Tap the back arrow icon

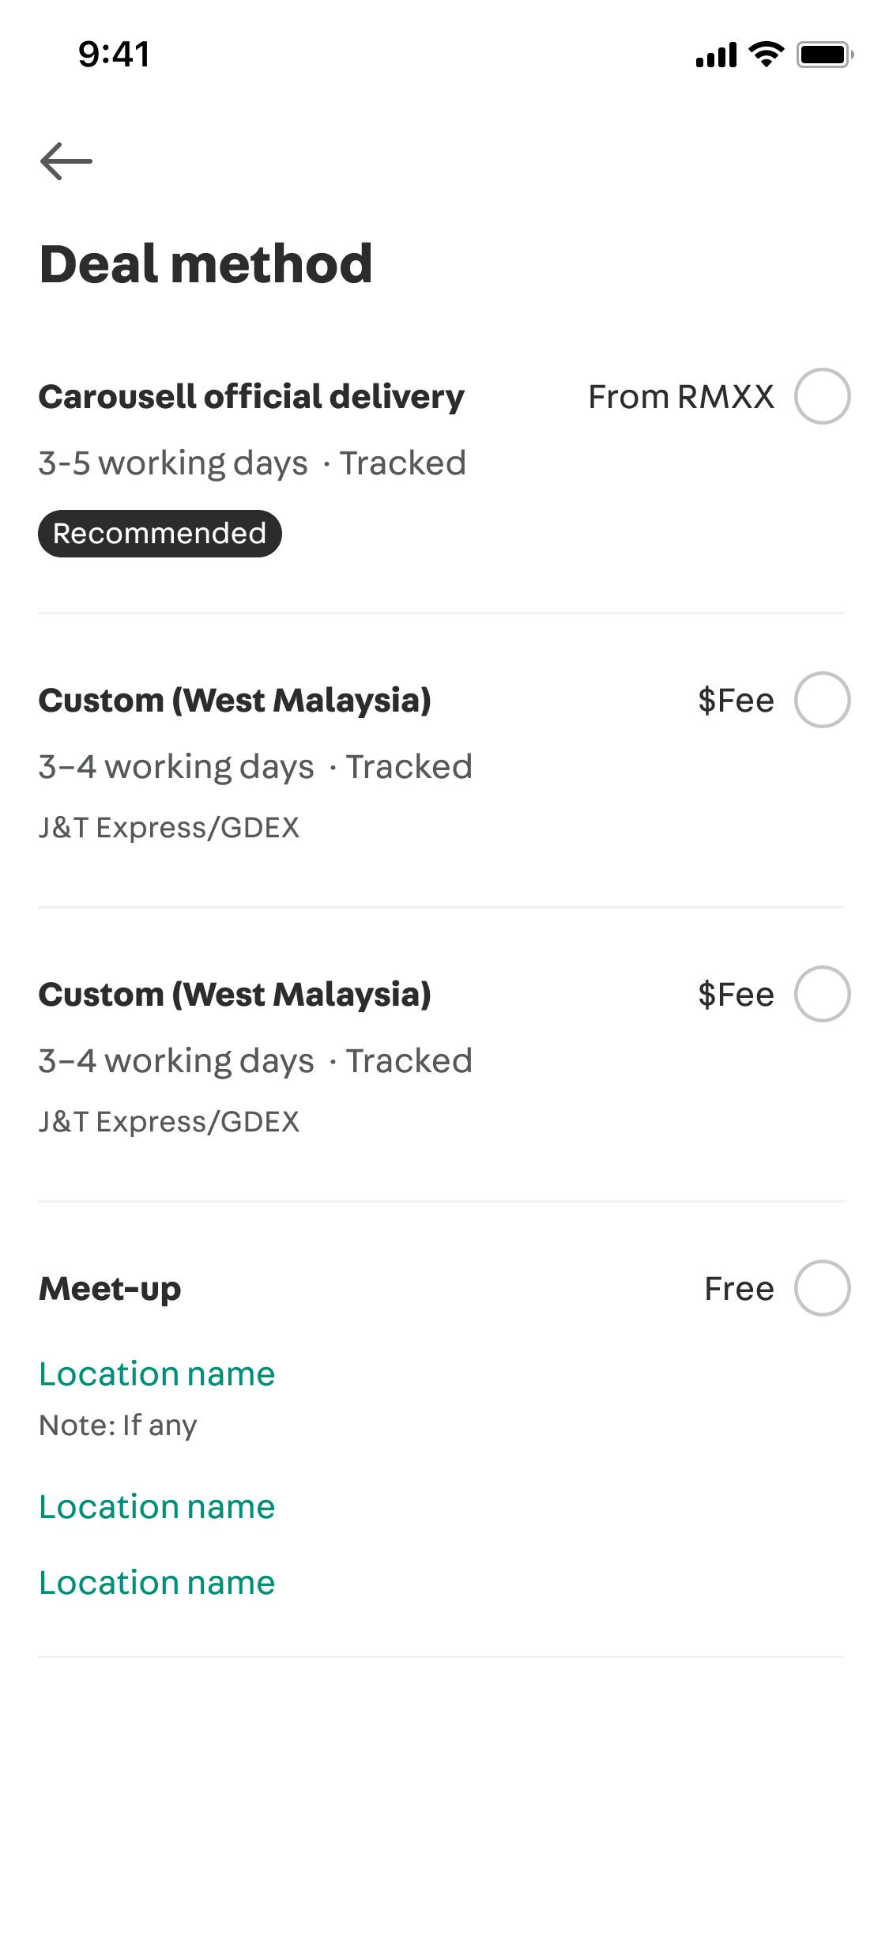pyautogui.click(x=66, y=161)
